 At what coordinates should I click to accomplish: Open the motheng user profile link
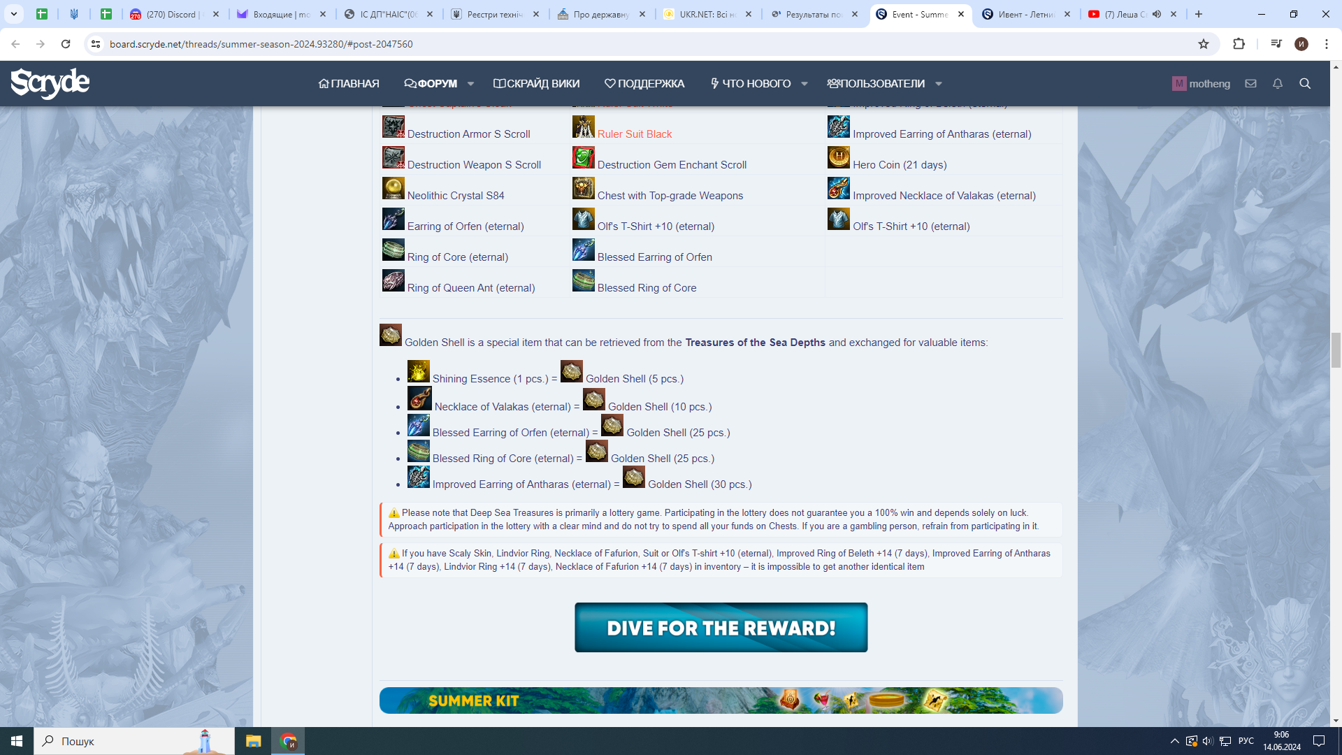1209,84
